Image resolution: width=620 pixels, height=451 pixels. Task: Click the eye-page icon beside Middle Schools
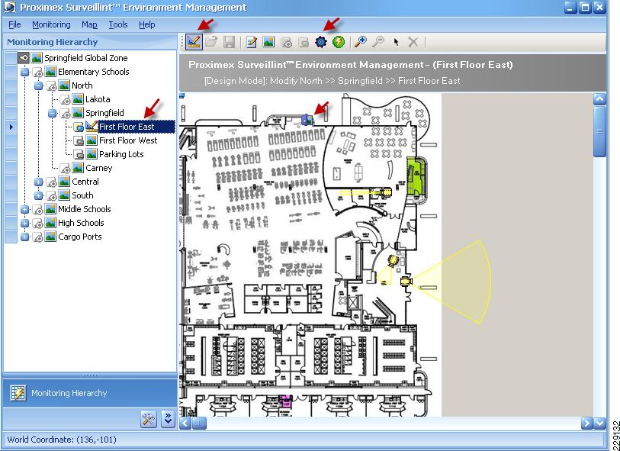click(x=37, y=210)
